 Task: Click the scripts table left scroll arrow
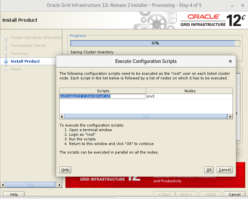pyautogui.click(x=62, y=117)
